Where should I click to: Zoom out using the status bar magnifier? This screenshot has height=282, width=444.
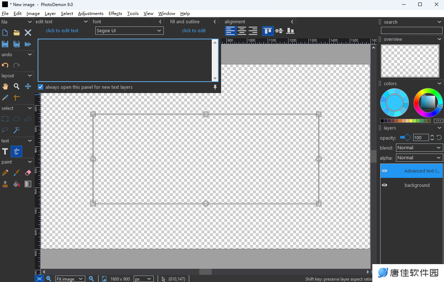[48, 279]
